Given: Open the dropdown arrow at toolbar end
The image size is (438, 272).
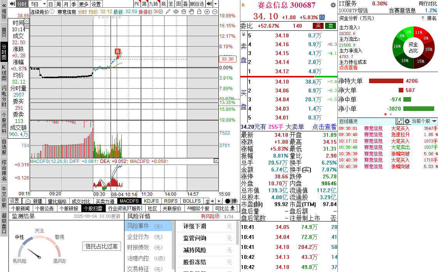Looking at the screenshot, I should click(x=215, y=4).
